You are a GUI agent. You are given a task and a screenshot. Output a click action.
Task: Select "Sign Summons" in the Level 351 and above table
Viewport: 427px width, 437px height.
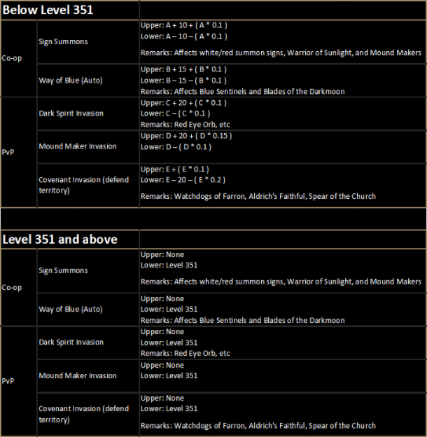(x=63, y=270)
